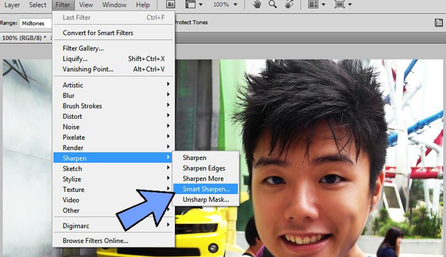The height and width of the screenshot is (257, 446).
Task: Open the Window menu in the menu bar
Action: pyautogui.click(x=114, y=5)
